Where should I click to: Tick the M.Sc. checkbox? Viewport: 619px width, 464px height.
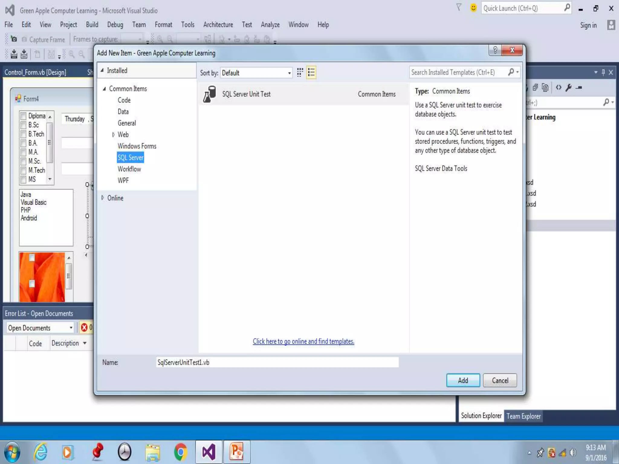(x=24, y=161)
